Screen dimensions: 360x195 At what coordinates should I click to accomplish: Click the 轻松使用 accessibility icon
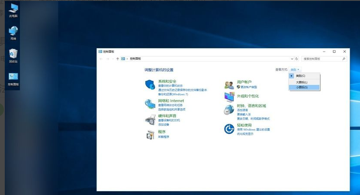click(229, 129)
